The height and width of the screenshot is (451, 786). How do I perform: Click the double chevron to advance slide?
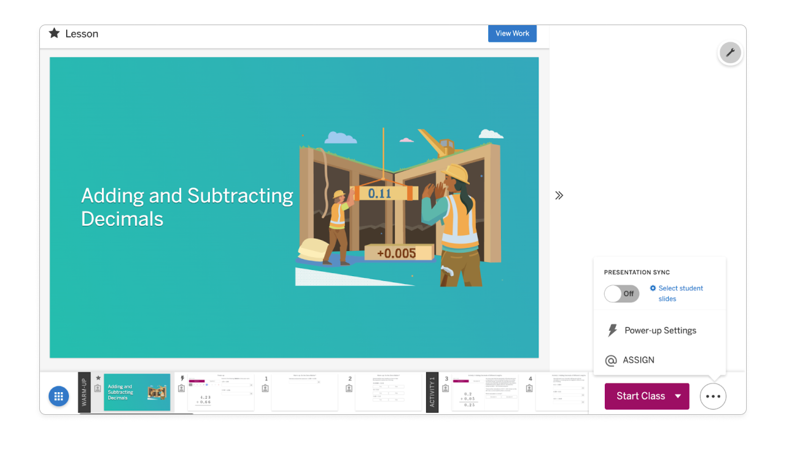[559, 196]
